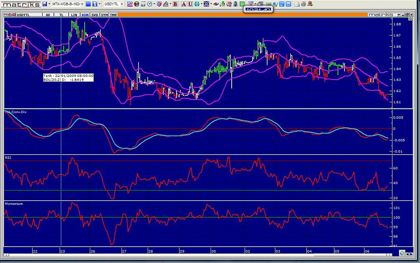Click the 60 period button
Viewport: 420px width, 263px height.
tap(48, 15)
